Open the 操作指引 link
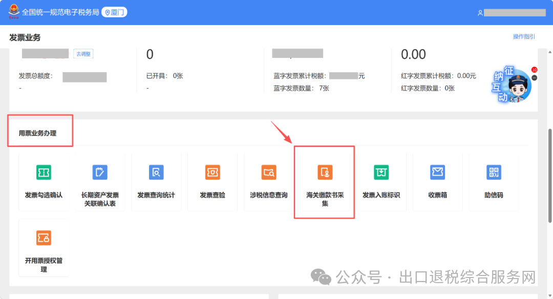 click(x=524, y=37)
